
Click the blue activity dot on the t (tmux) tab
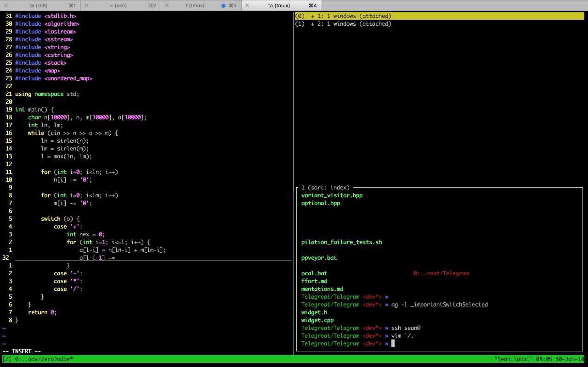tap(223, 6)
